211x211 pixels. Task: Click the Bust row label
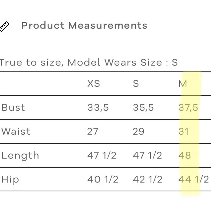click(13, 107)
